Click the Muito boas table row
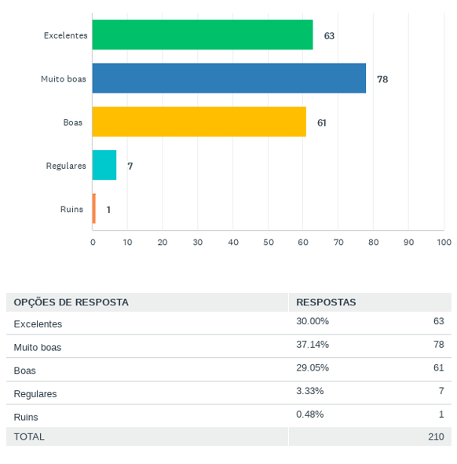 pos(228,346)
